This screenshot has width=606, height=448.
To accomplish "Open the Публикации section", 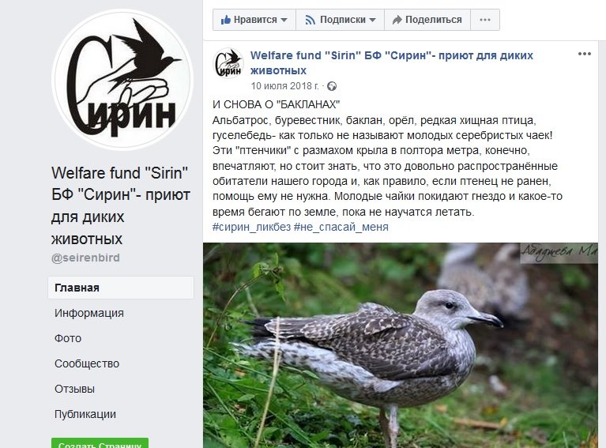I will [85, 414].
